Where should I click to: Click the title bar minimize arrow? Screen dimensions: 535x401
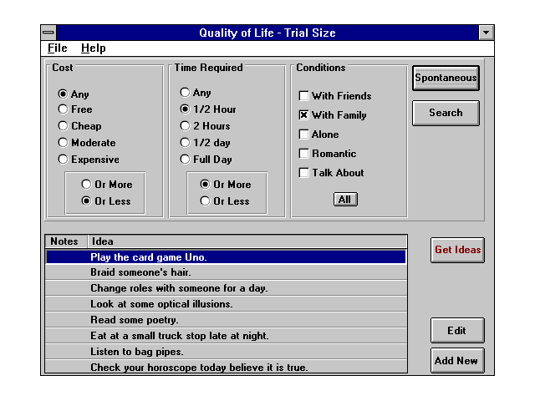[x=486, y=33]
